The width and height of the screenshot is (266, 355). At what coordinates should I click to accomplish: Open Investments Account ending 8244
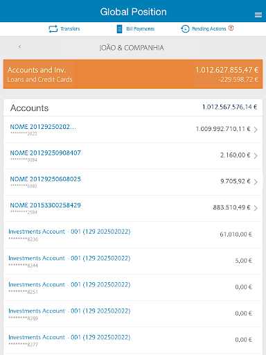coord(133,261)
